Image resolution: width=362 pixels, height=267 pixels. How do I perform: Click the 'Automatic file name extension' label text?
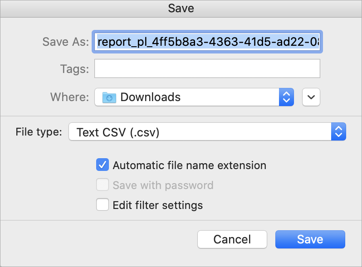click(x=190, y=165)
